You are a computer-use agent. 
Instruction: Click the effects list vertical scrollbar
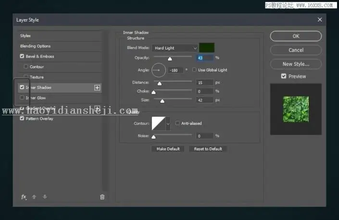tap(105, 111)
